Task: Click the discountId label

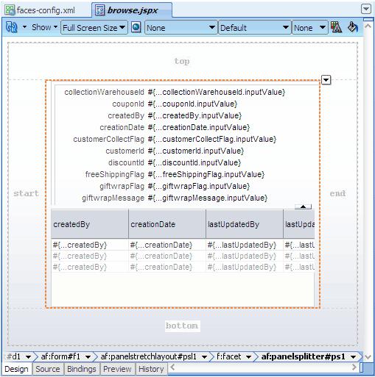Action: point(126,162)
